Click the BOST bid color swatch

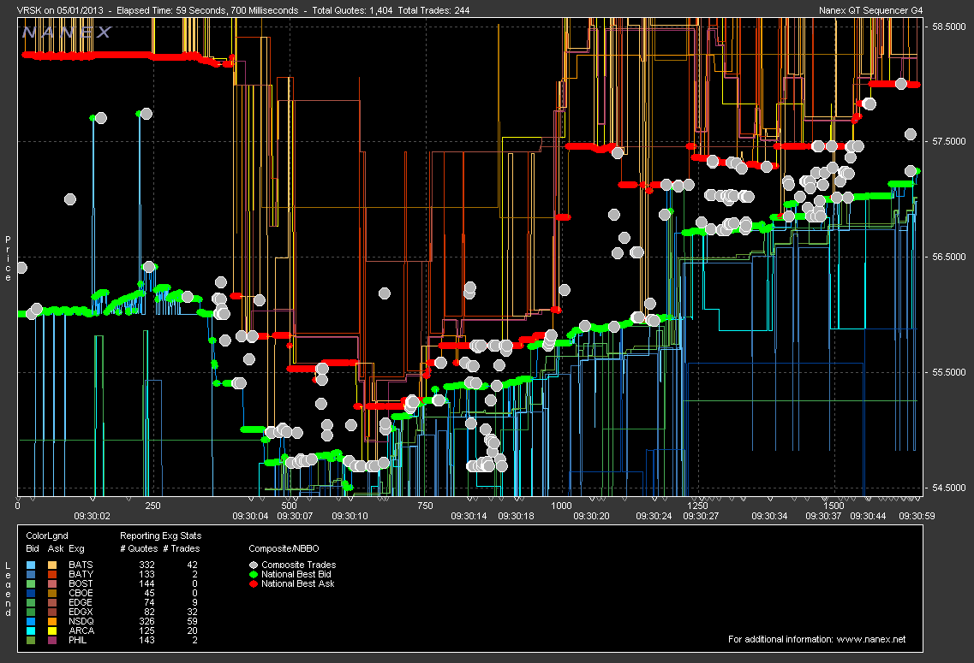tap(31, 583)
